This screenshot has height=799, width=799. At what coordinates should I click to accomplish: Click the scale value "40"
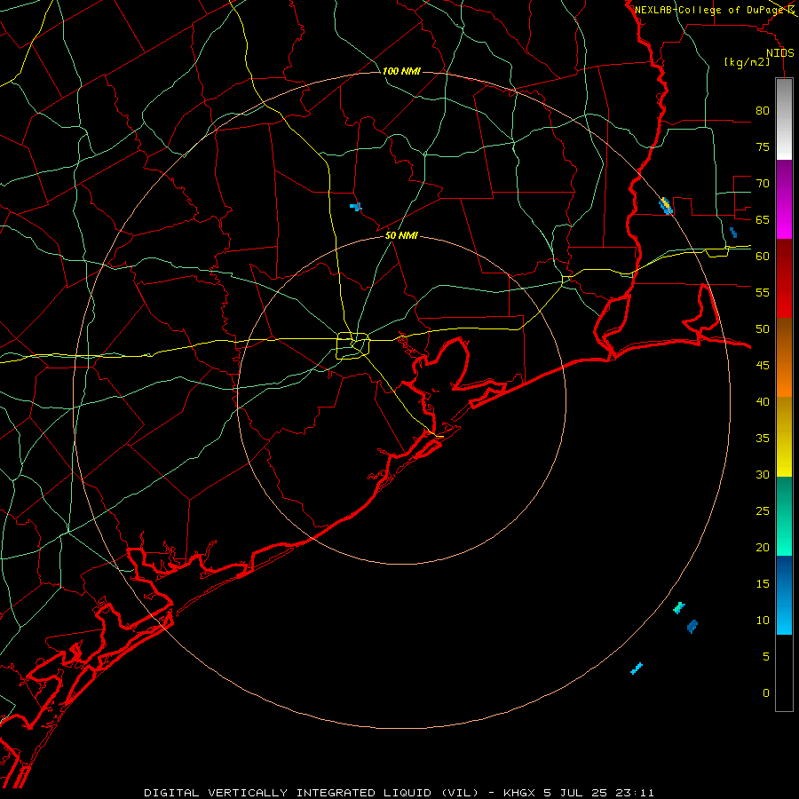tap(763, 401)
